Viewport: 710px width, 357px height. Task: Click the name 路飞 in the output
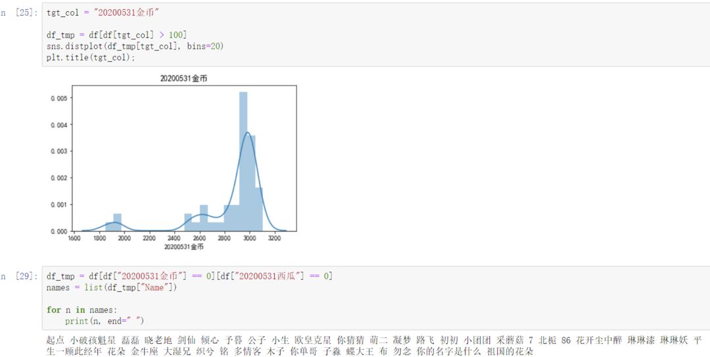pyautogui.click(x=425, y=340)
